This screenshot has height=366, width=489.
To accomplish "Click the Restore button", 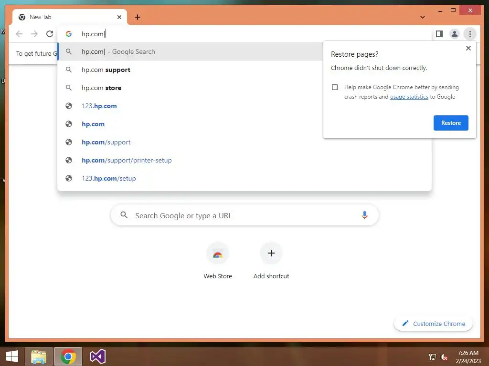I will pos(451,123).
